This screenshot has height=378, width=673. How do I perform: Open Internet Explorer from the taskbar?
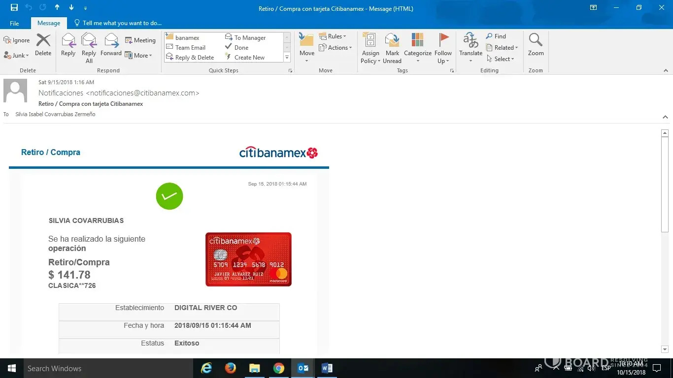click(206, 368)
